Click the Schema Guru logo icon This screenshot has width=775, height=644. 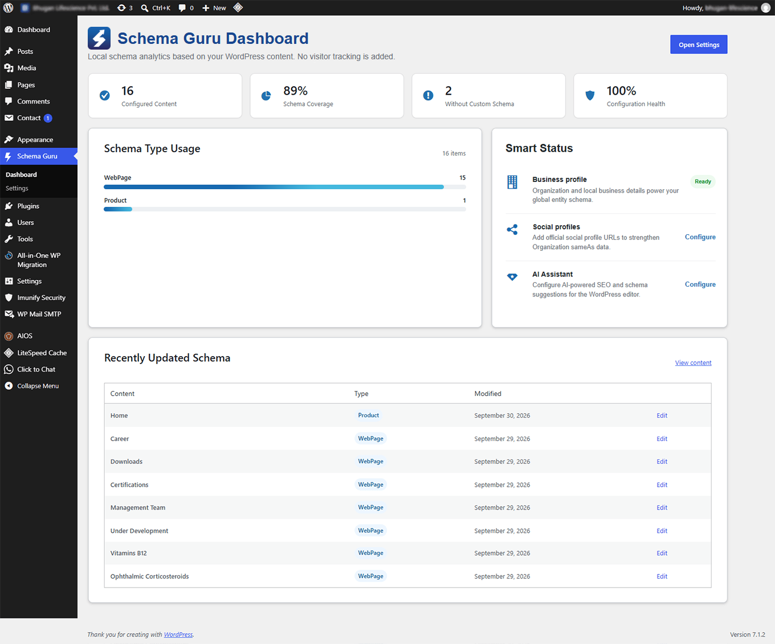tap(99, 38)
